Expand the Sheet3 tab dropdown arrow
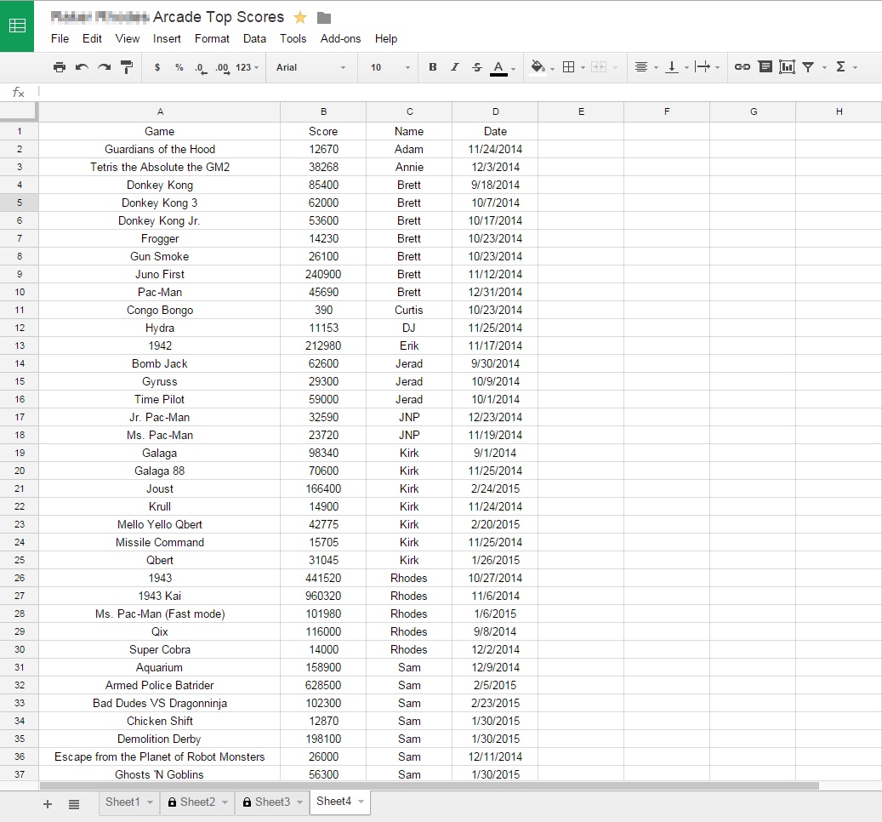Viewport: 882px width, 822px height. point(300,802)
